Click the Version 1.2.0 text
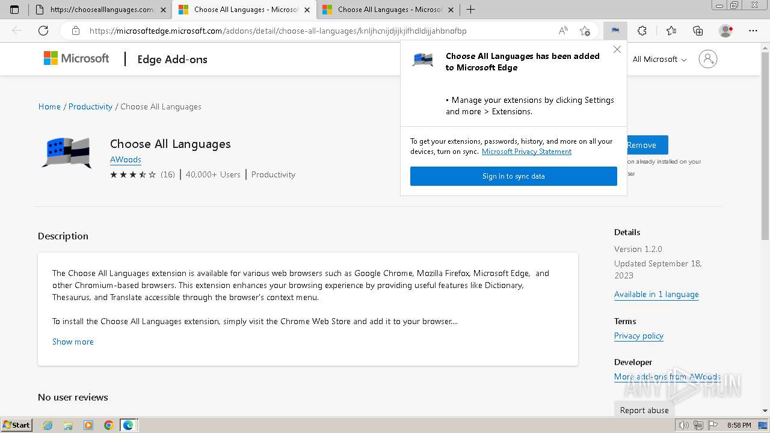 pos(638,249)
